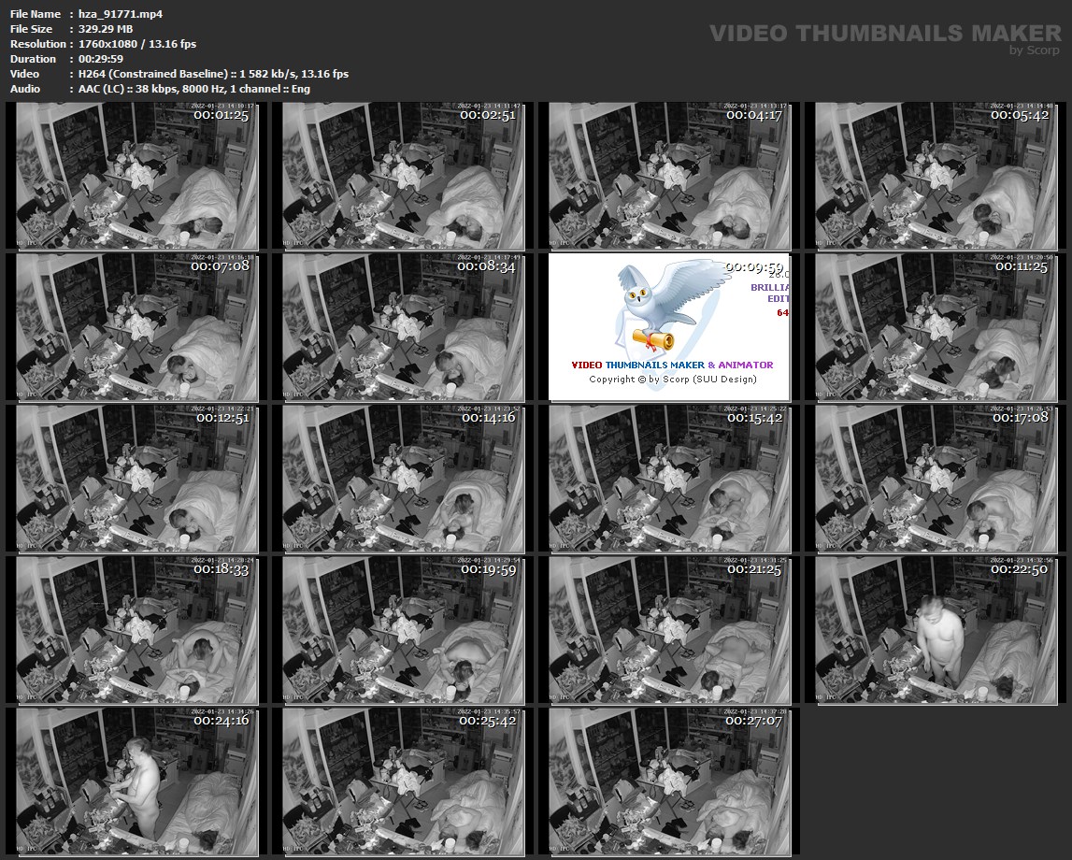Click the duration value 00:29:59
The width and height of the screenshot is (1072, 860).
[101, 59]
